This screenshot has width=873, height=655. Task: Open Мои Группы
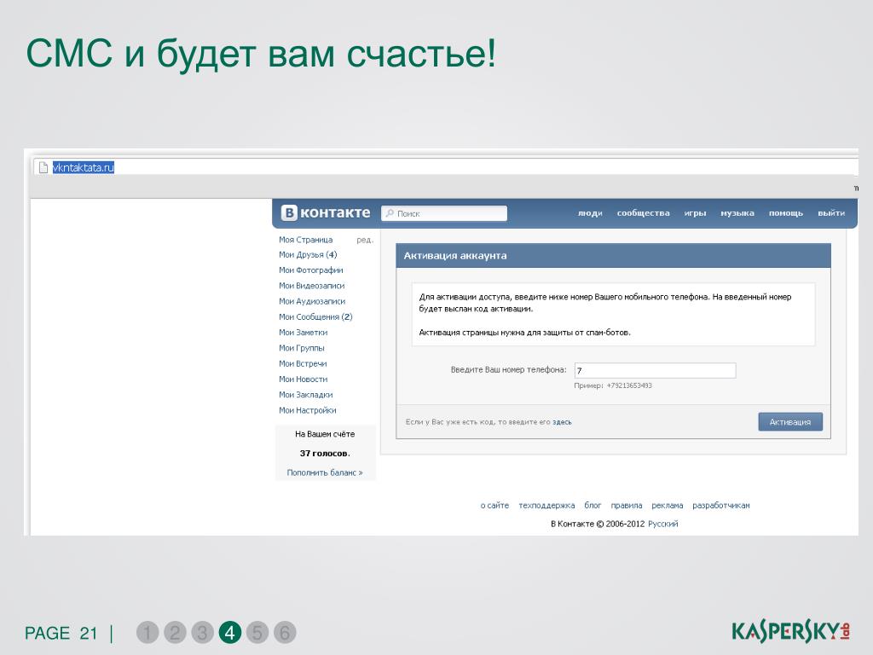[301, 348]
